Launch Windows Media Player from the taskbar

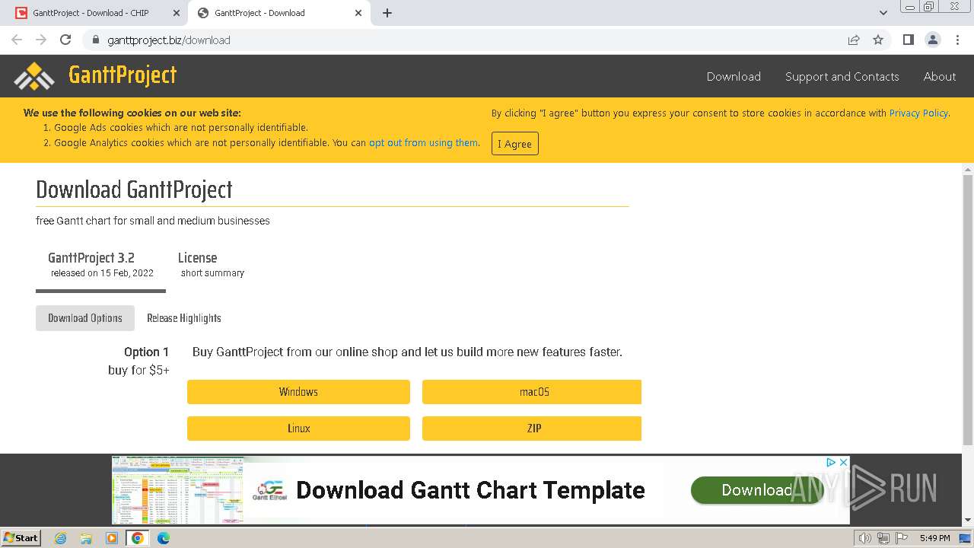[x=112, y=538]
